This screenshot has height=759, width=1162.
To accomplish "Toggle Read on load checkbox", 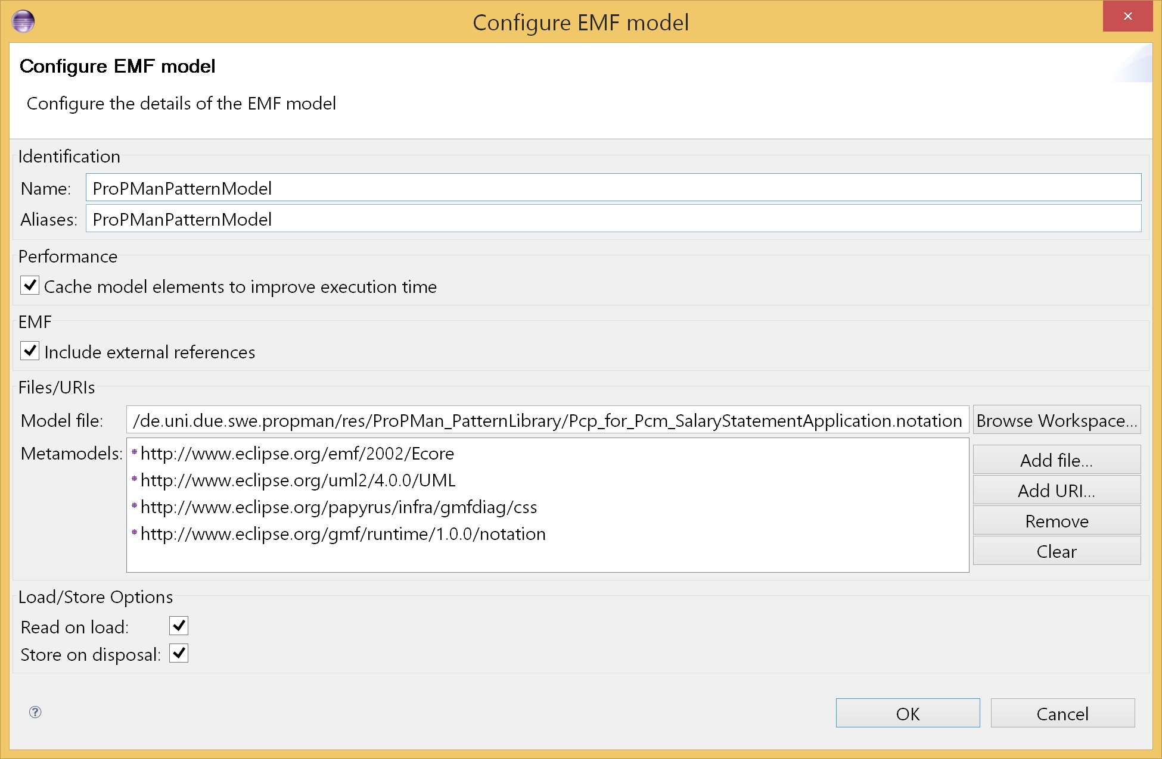I will coord(179,626).
